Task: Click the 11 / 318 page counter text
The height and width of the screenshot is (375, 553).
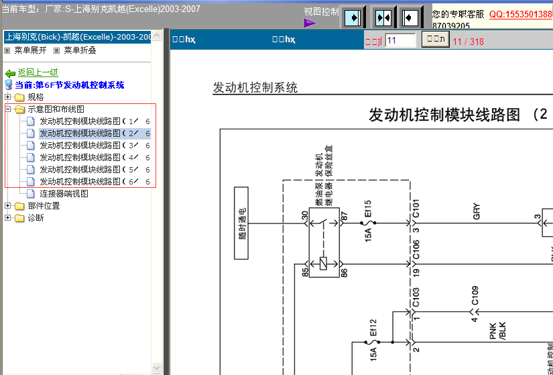Action: 468,42
